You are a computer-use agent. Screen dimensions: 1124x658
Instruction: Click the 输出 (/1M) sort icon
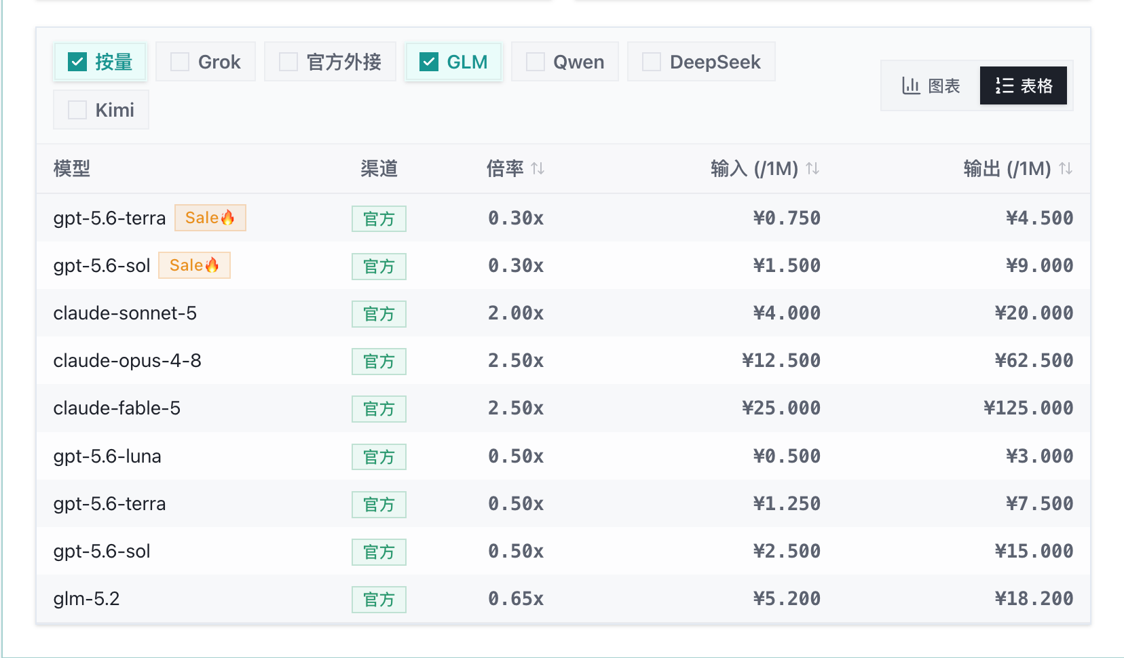(1066, 168)
